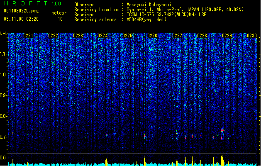The height and width of the screenshot is (166, 261).
Task: Click observer name Masayuki Kobayashi
Action: point(149,5)
